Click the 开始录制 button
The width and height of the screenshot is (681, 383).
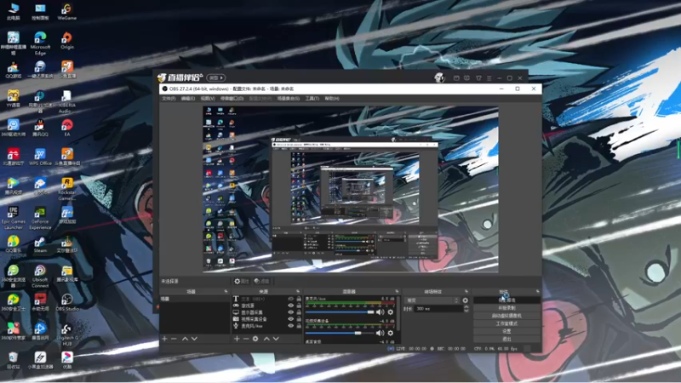click(x=506, y=308)
